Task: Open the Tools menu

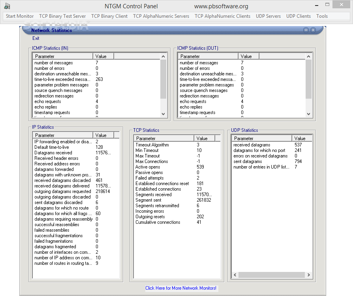Action: click(322, 16)
